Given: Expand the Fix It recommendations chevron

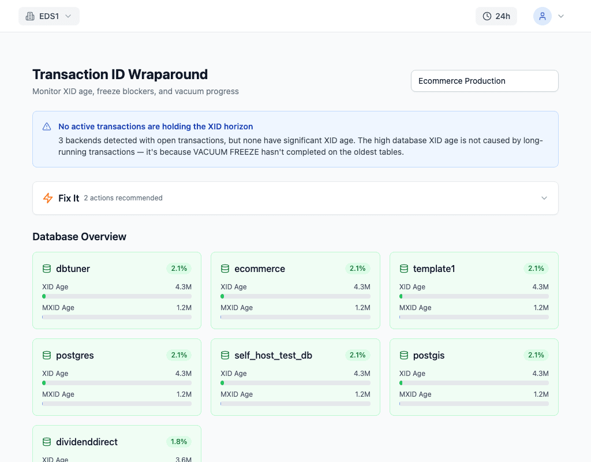Looking at the screenshot, I should point(544,198).
